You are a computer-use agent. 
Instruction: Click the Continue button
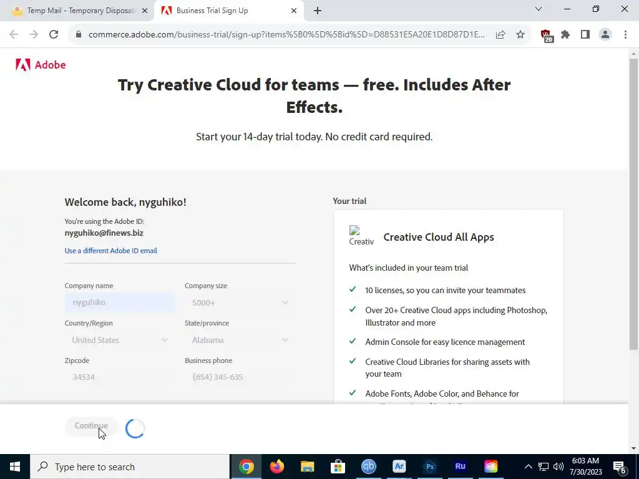coord(91,425)
